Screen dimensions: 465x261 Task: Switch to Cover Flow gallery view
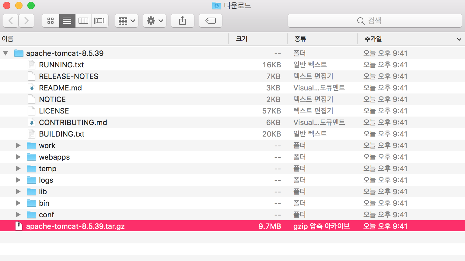click(x=100, y=21)
